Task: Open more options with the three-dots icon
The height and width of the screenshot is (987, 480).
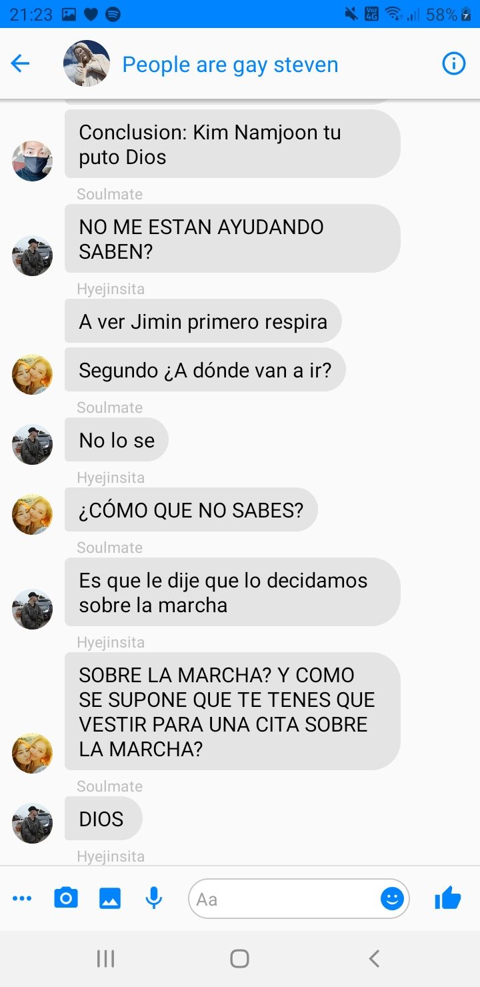Action: click(x=22, y=899)
